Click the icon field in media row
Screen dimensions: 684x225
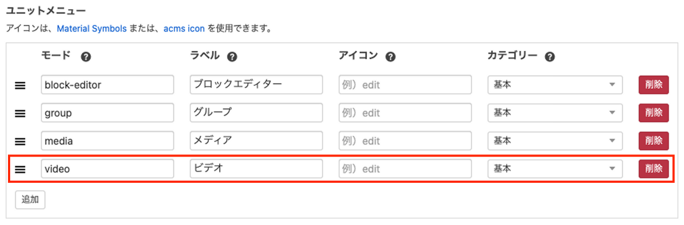coord(405,141)
